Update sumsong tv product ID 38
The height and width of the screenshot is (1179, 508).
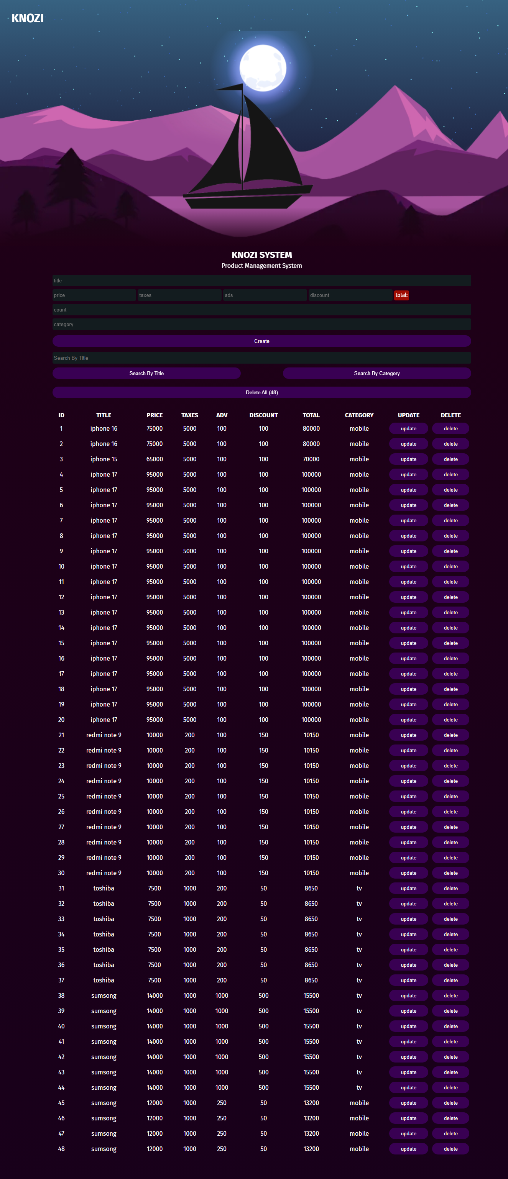408,995
